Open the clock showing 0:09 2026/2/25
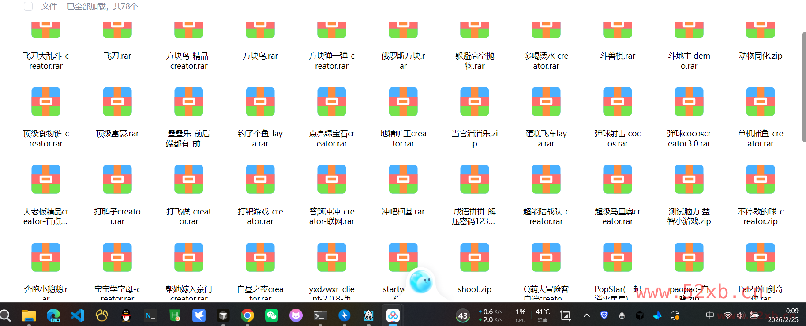This screenshot has width=806, height=326. [783, 315]
